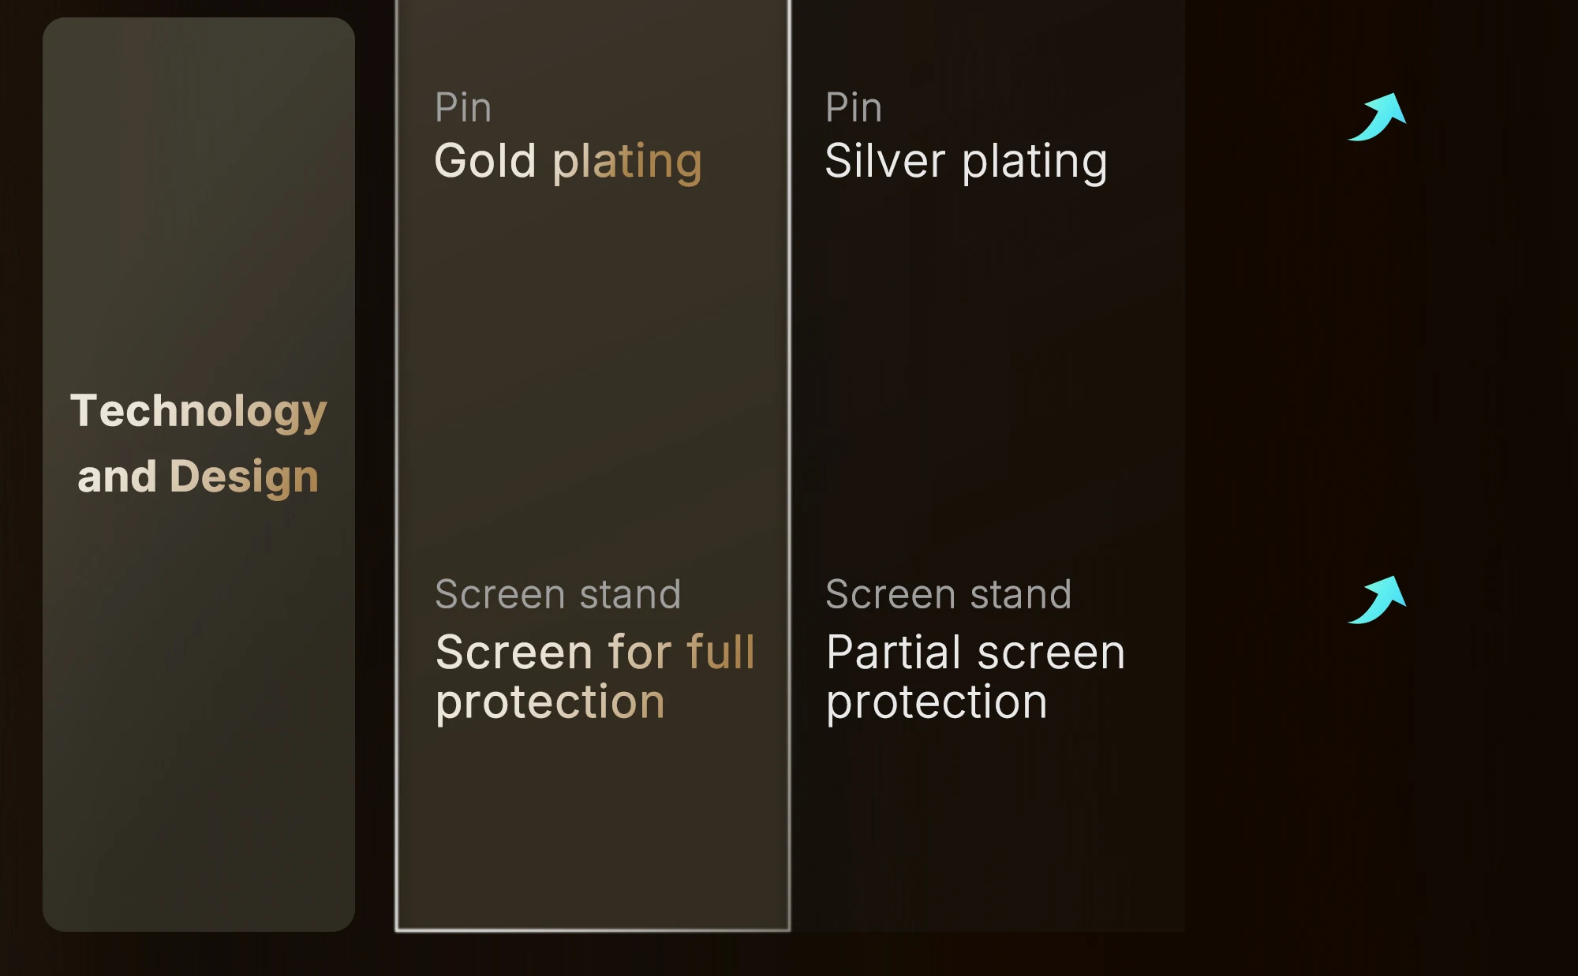Click the word plating after Gold
Image resolution: width=1578 pixels, height=976 pixels.
click(627, 162)
